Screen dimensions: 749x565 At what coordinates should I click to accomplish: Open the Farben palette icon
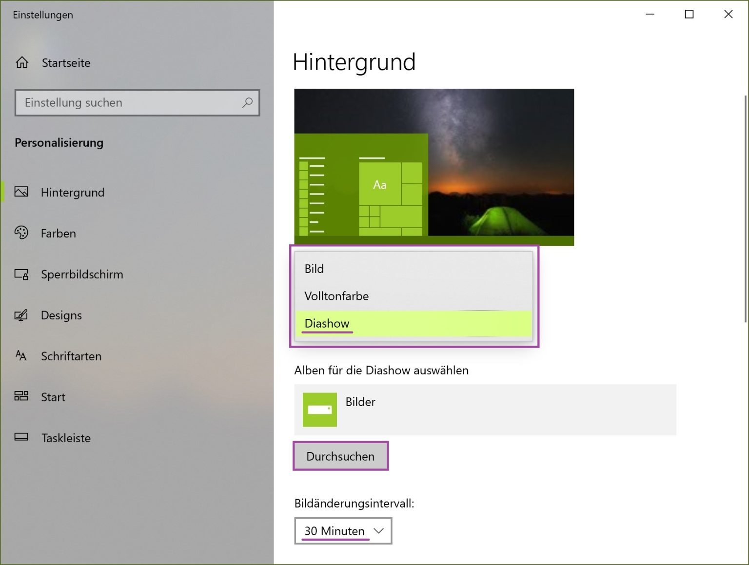pyautogui.click(x=21, y=233)
